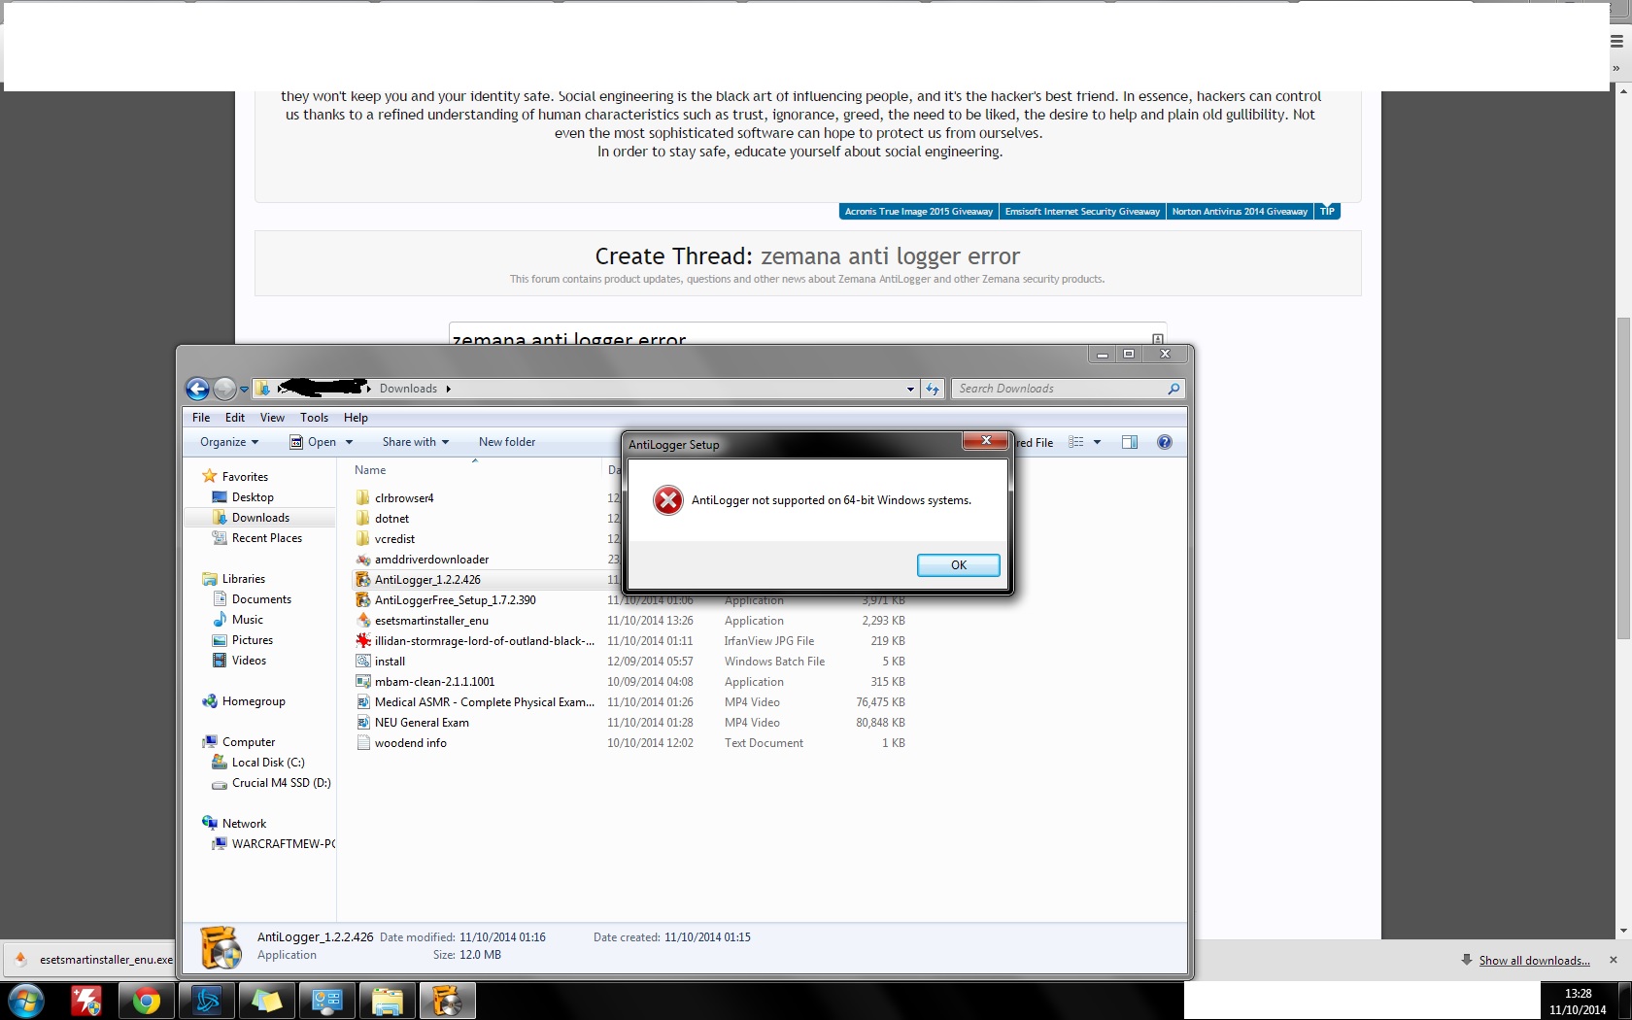Click the Windows Explorer taskbar icon

click(388, 1001)
